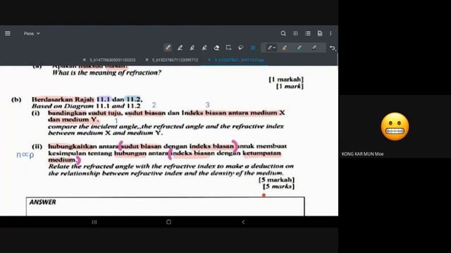Click the handwritten 'n∝ρ' annotation
Viewport: 451px width, 253px height.
click(x=25, y=155)
